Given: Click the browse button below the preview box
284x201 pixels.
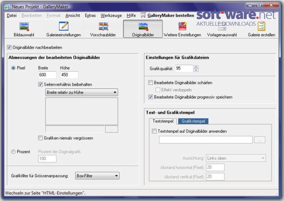Looking at the screenshot, I should point(111,129).
